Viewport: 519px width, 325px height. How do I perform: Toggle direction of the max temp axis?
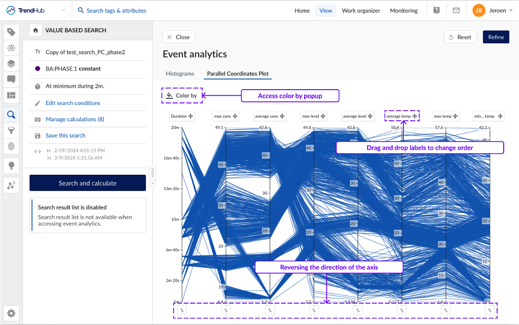click(x=446, y=310)
